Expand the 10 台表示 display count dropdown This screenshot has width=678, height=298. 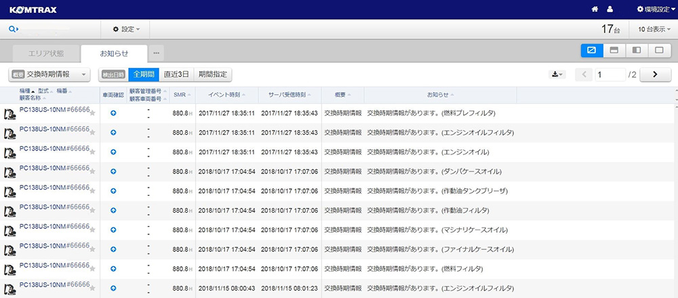pyautogui.click(x=653, y=30)
